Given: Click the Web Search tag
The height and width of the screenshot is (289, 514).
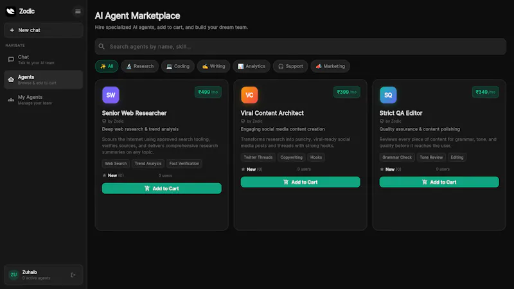Looking at the screenshot, I should 116,164.
